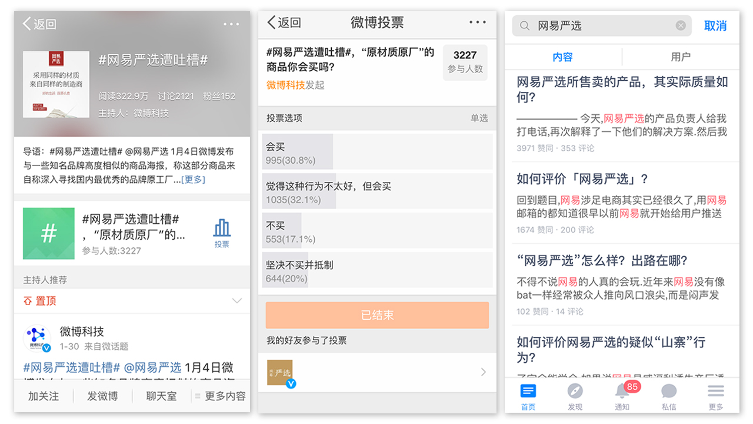Open the 更多 hamburger icon in the bottom bar
The height and width of the screenshot is (424, 753).
[716, 391]
